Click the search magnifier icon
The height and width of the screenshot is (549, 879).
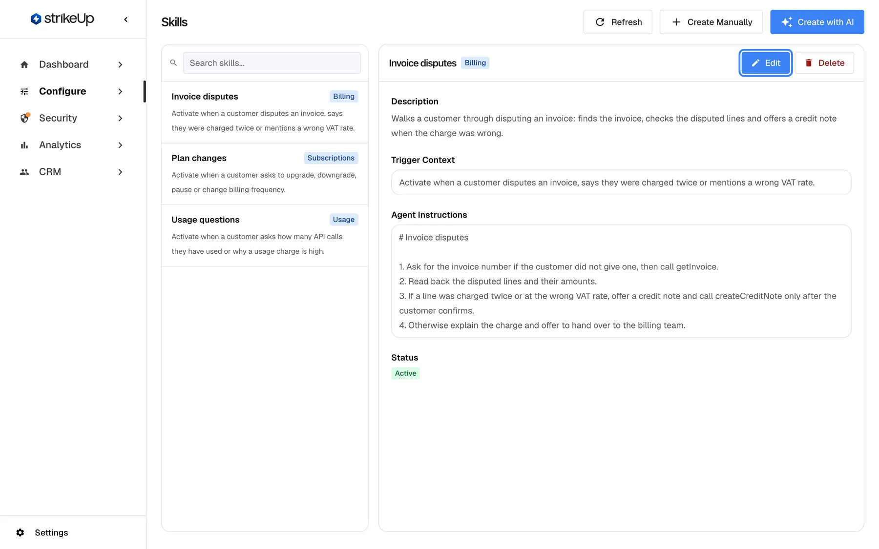tap(173, 63)
